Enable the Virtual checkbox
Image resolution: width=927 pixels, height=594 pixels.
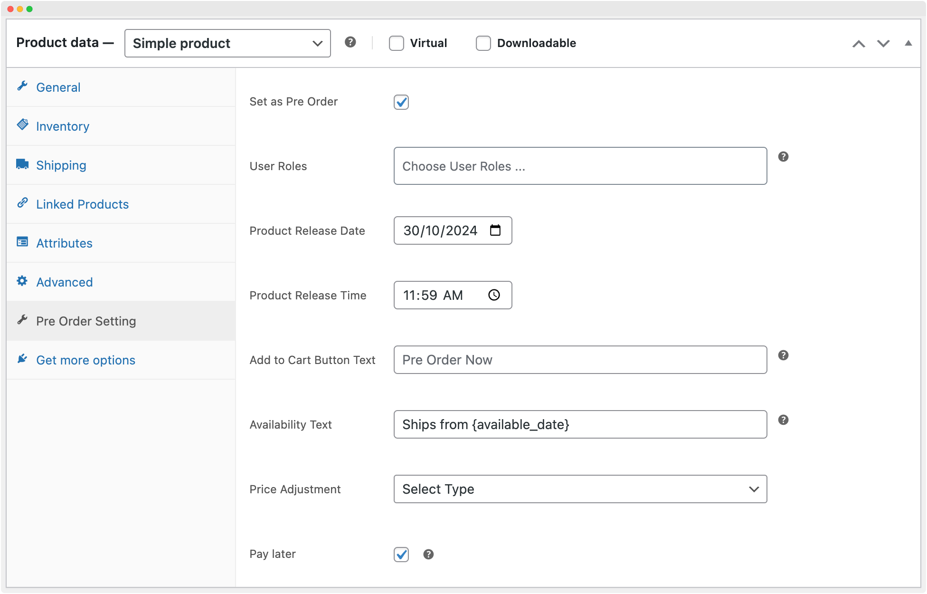pyautogui.click(x=397, y=43)
